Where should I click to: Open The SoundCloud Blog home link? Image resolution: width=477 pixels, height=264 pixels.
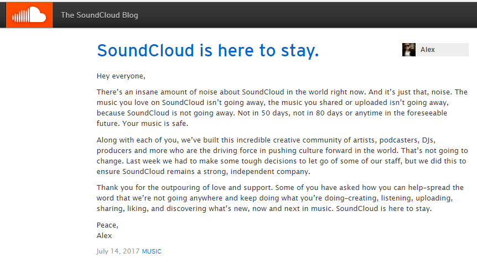(100, 15)
